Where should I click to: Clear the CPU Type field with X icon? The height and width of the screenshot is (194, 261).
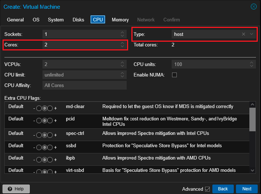pos(244,34)
